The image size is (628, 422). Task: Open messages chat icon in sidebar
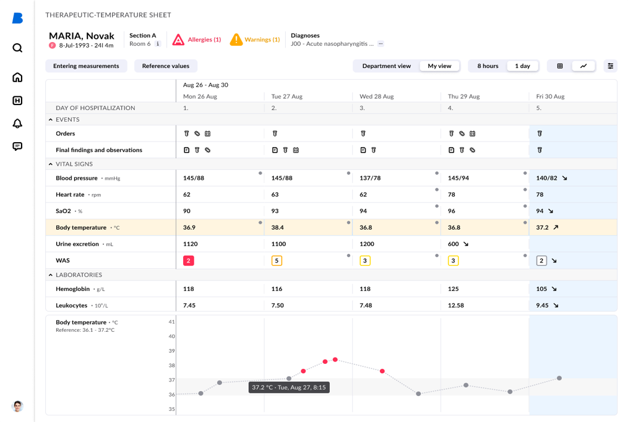[x=17, y=146]
